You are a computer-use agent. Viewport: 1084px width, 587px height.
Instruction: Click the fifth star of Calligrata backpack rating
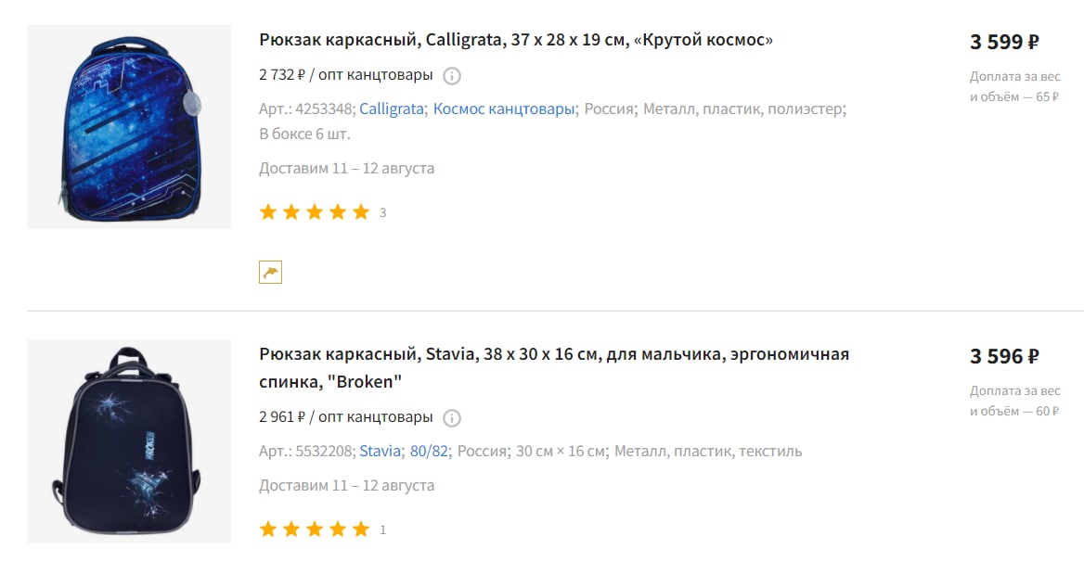tap(361, 212)
